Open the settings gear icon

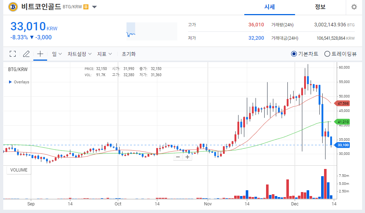(x=354, y=7)
